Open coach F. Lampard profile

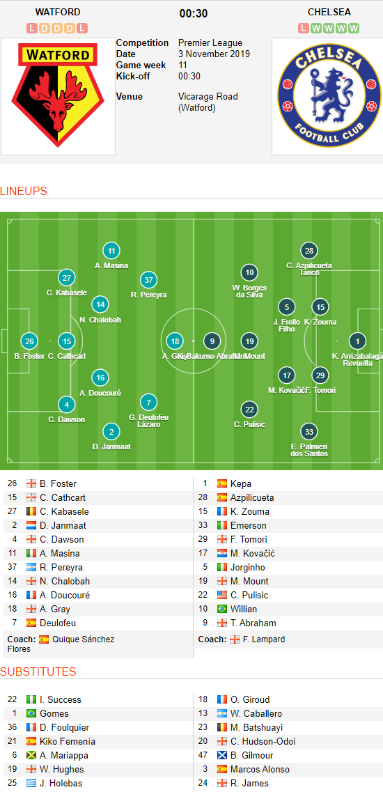(x=264, y=639)
